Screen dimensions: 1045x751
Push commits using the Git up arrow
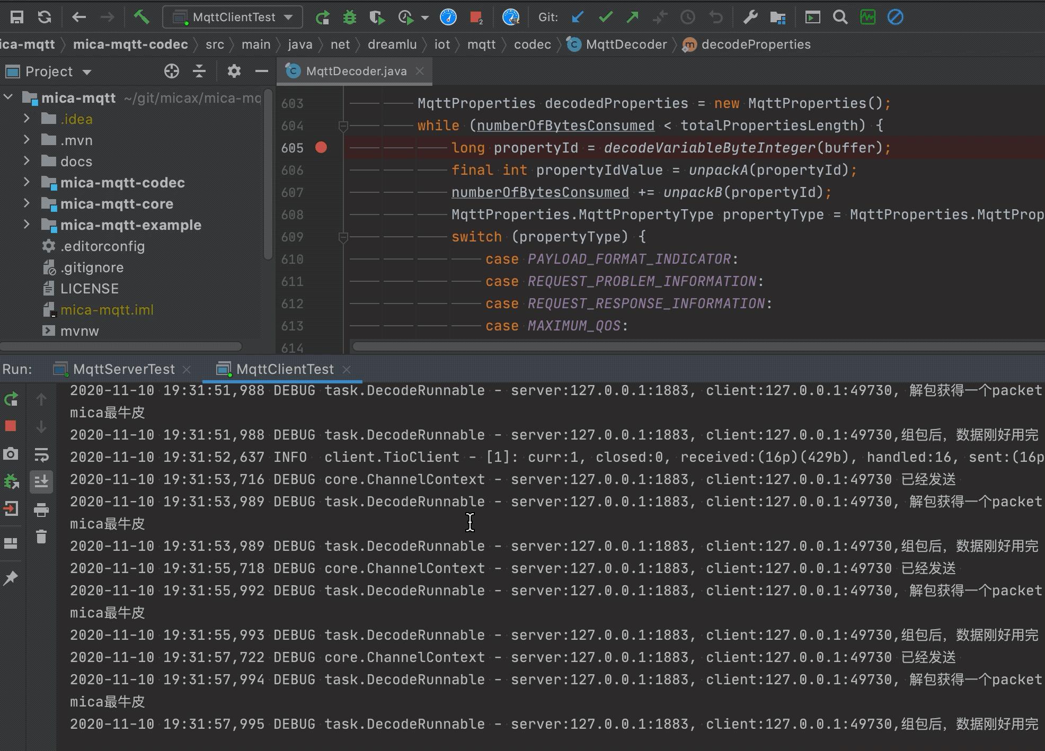coord(632,17)
